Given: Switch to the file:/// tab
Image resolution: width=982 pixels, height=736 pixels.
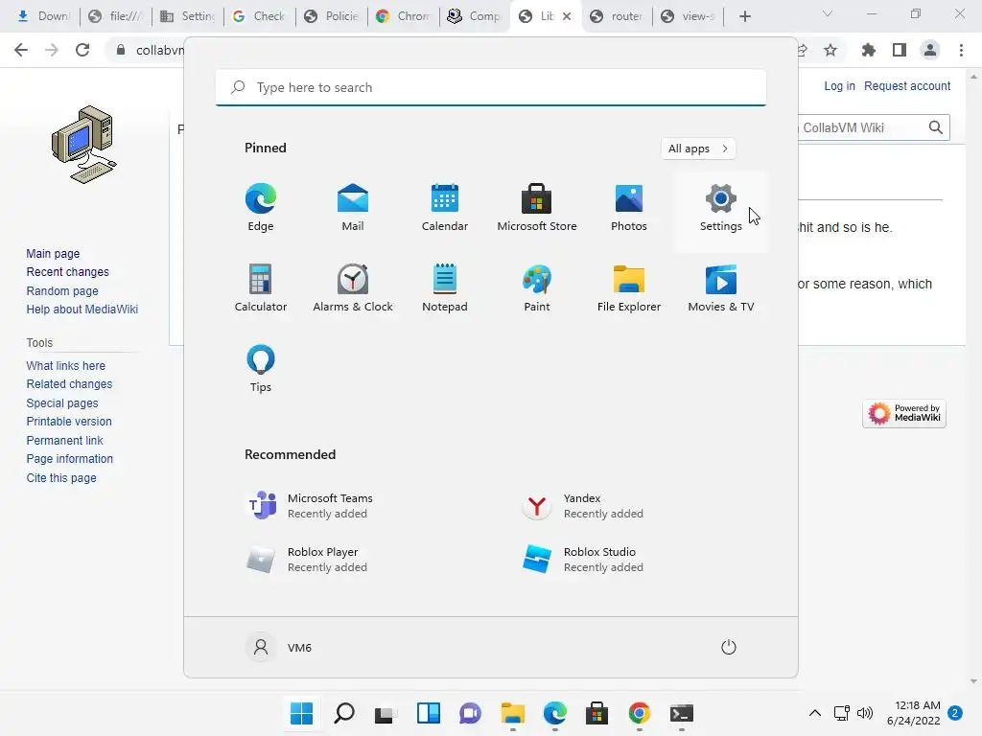Looking at the screenshot, I should tap(116, 16).
